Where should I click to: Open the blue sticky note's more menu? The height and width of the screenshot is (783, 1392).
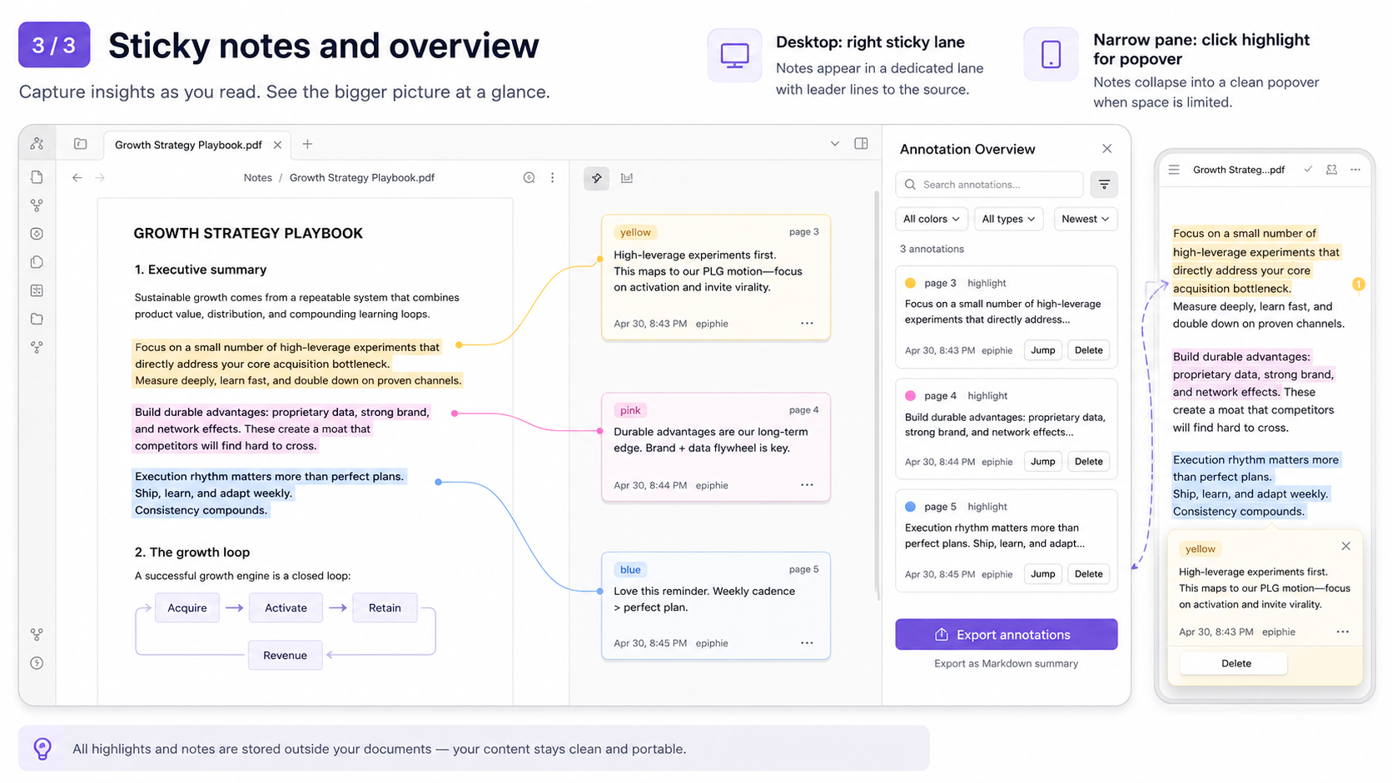pos(807,642)
